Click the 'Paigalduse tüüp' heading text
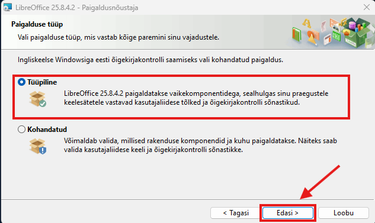This screenshot has width=375, height=223. [x=37, y=24]
